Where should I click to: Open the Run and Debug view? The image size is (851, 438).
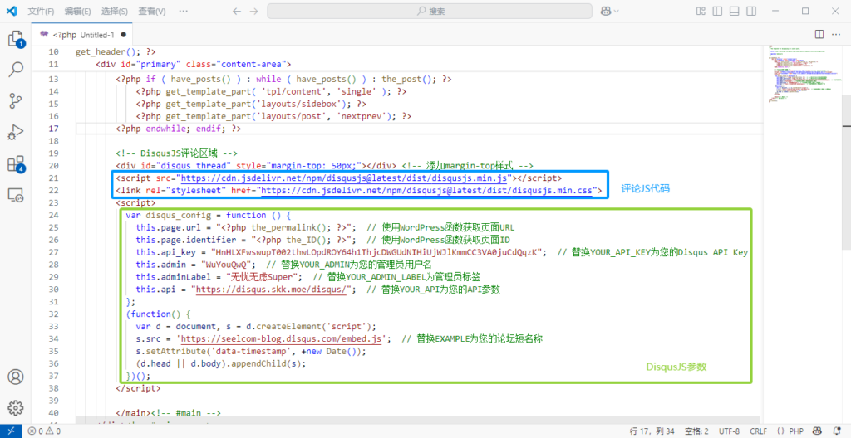15,133
